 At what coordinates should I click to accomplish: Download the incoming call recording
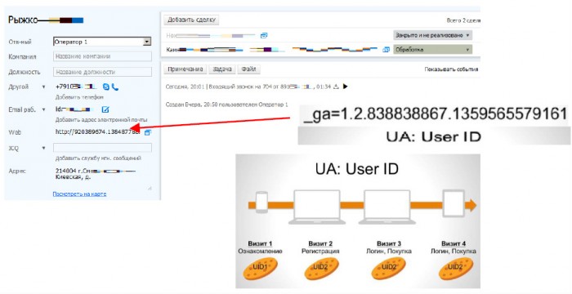(337, 87)
